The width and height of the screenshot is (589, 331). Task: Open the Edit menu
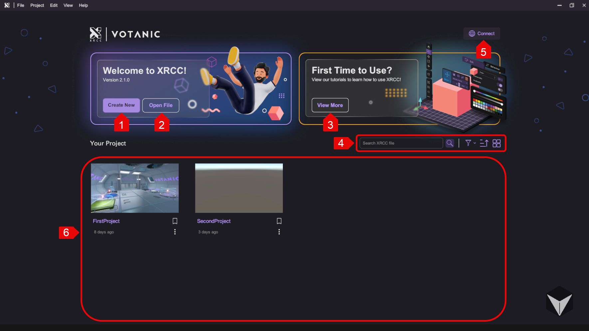[x=54, y=5]
